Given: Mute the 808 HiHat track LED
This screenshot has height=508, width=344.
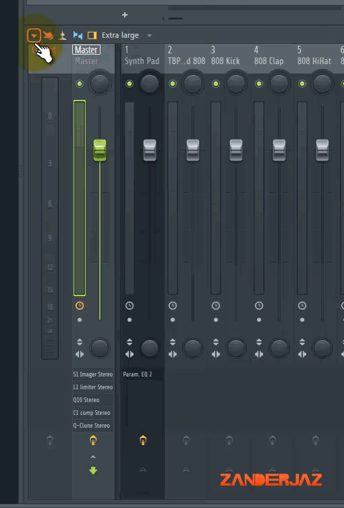Looking at the screenshot, I should (x=302, y=84).
